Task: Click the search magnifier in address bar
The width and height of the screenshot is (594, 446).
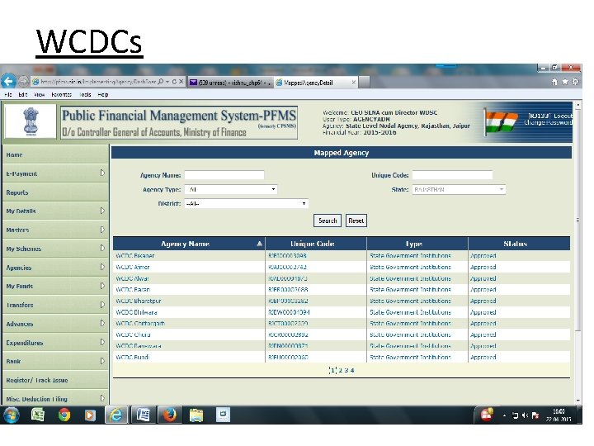Action: click(161, 82)
